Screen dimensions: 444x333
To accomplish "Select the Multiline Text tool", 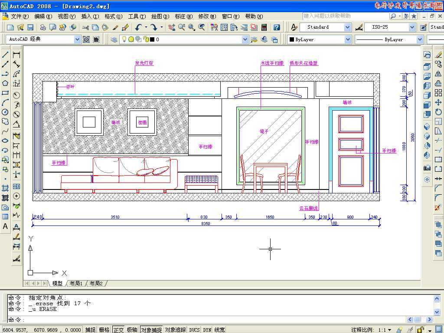I will point(5,226).
